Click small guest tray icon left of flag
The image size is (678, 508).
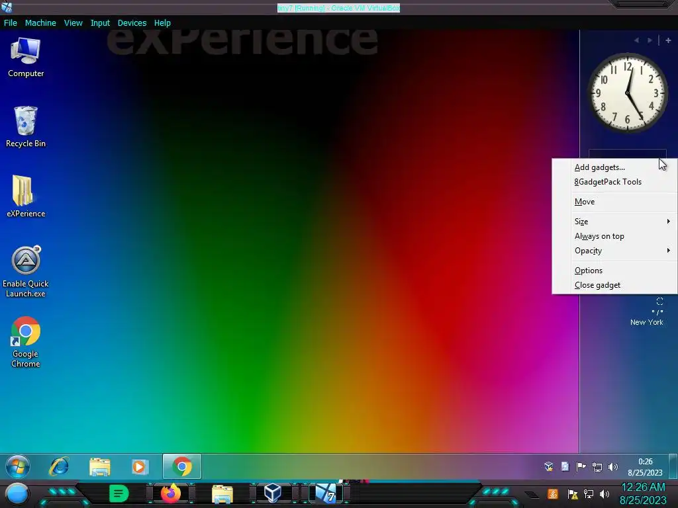point(565,466)
